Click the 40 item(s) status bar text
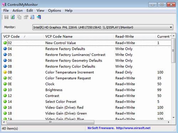 [x=10, y=128]
